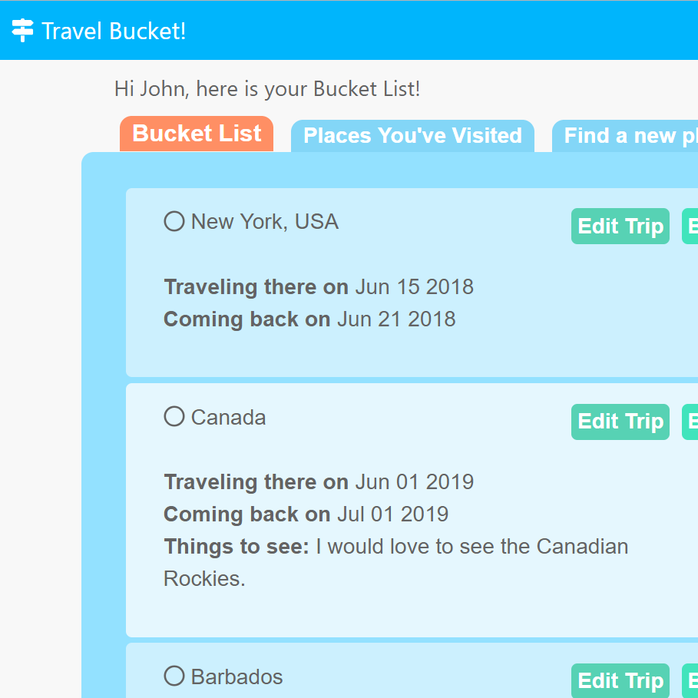Click the "Travel Bucket!" brand link
The width and height of the screenshot is (698, 698).
tap(98, 31)
